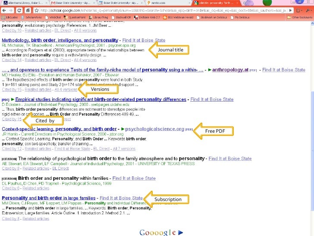
Task: View Cited by 12 for Harris article
Action: (12, 149)
